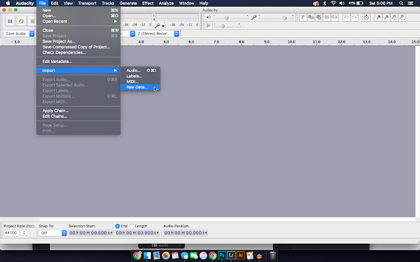Click Check Dependencies... menu item
This screenshot has width=420, height=262.
pyautogui.click(x=78, y=52)
